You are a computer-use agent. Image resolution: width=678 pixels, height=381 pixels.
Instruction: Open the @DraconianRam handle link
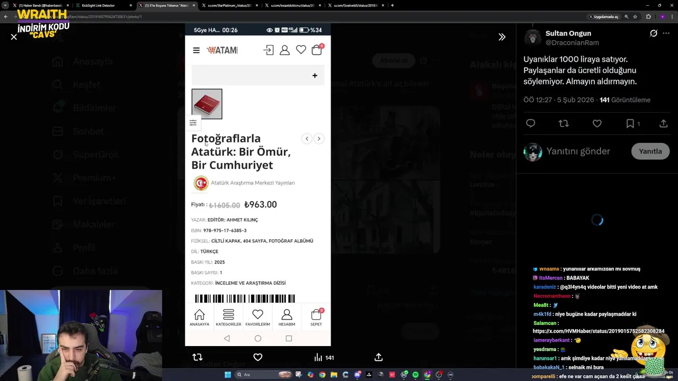tap(572, 42)
